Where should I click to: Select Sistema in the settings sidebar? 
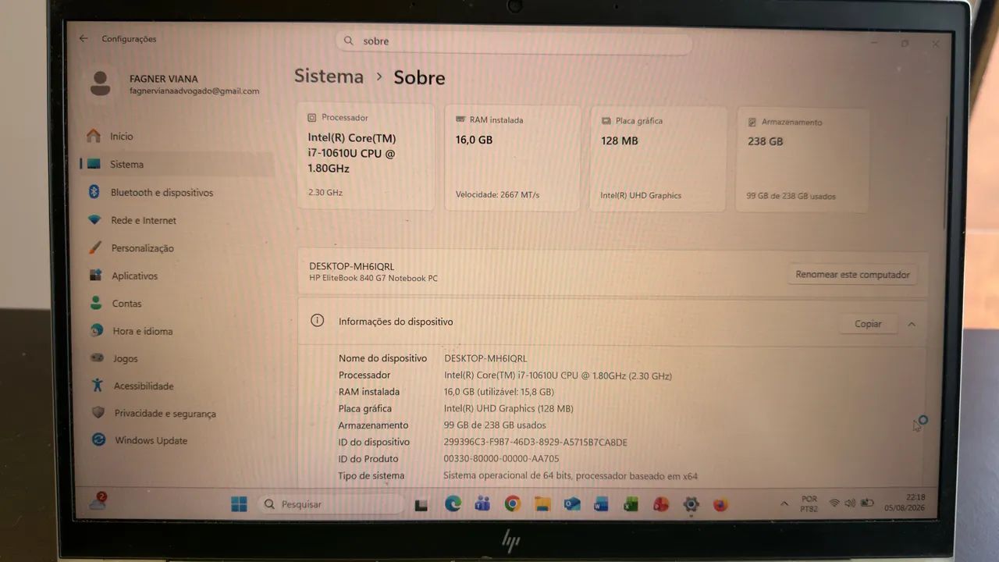[177, 165]
